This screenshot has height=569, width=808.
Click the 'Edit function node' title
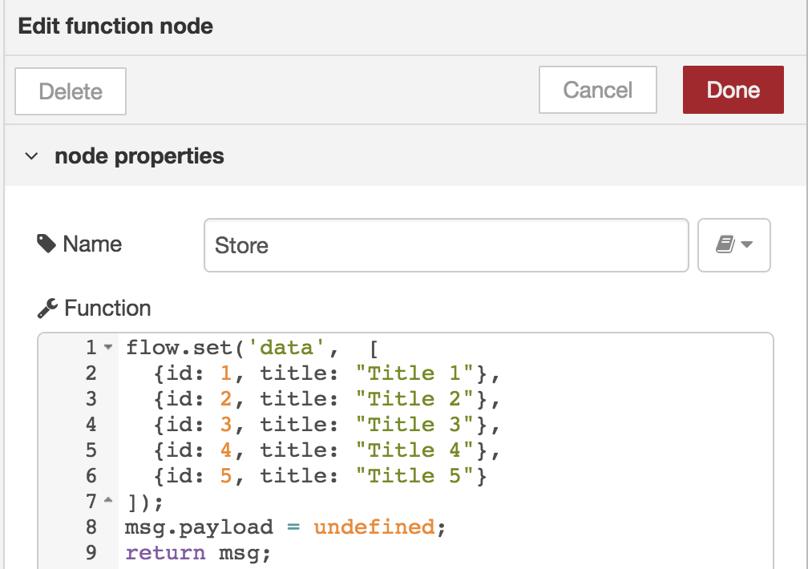[x=115, y=26]
